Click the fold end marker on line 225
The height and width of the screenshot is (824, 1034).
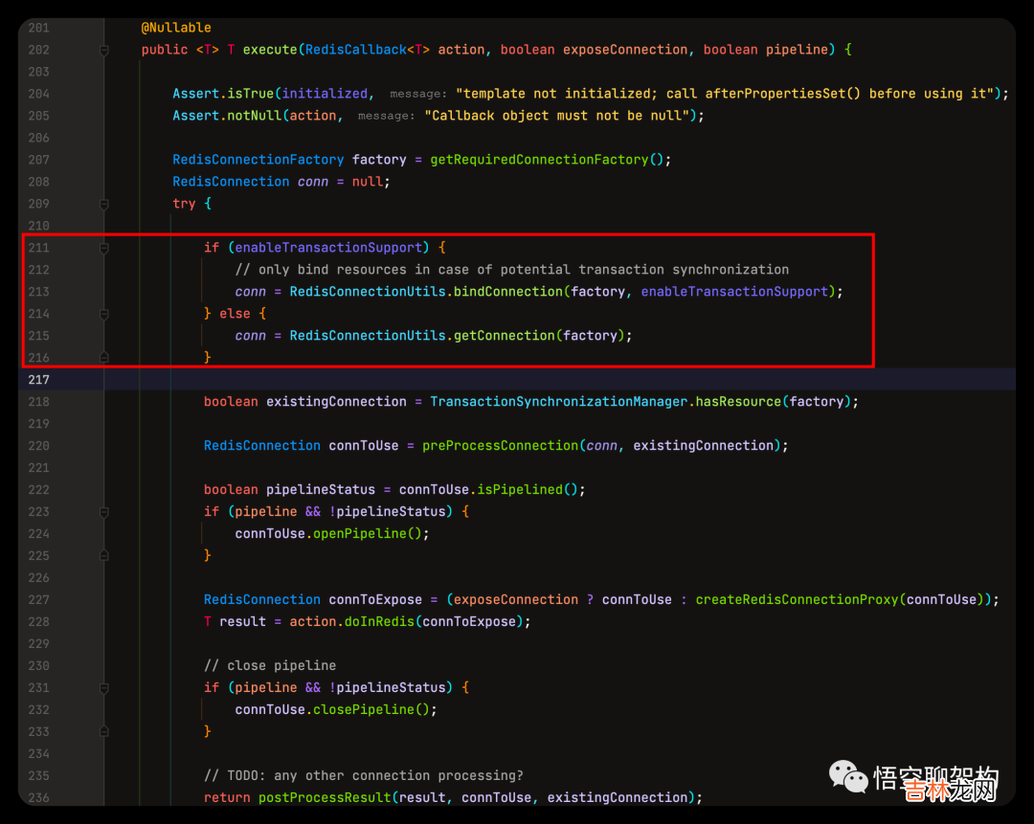tap(104, 555)
